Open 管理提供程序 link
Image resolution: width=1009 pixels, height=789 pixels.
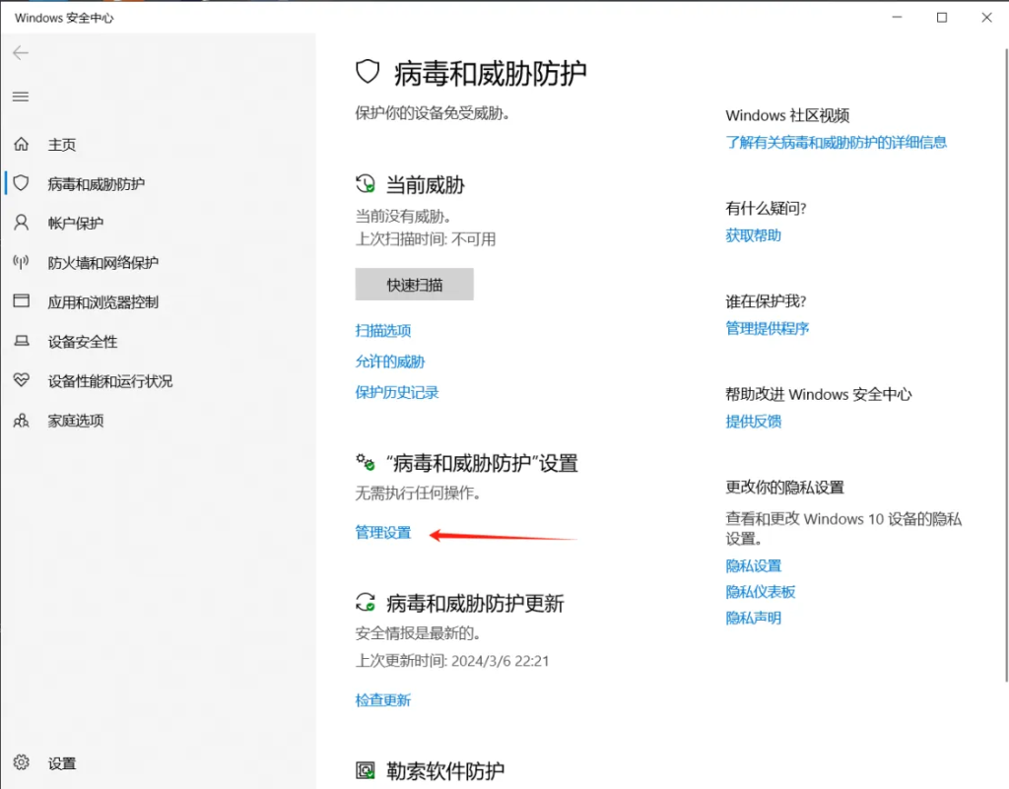click(767, 329)
